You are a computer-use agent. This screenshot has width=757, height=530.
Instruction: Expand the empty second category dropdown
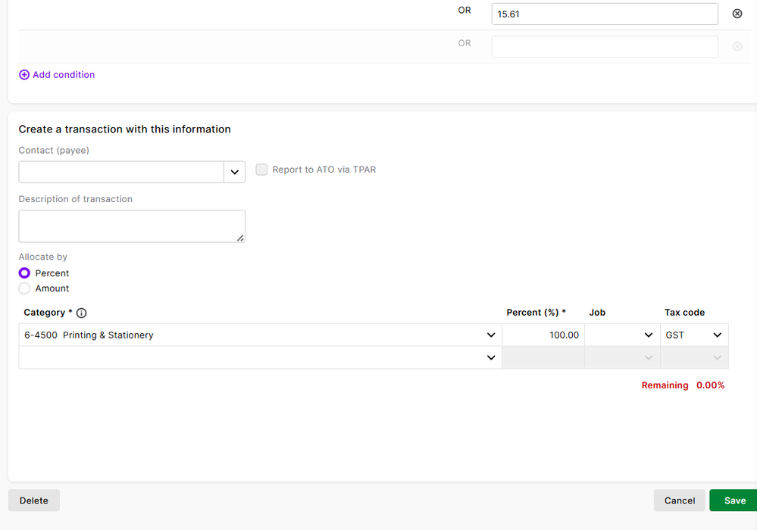[490, 358]
